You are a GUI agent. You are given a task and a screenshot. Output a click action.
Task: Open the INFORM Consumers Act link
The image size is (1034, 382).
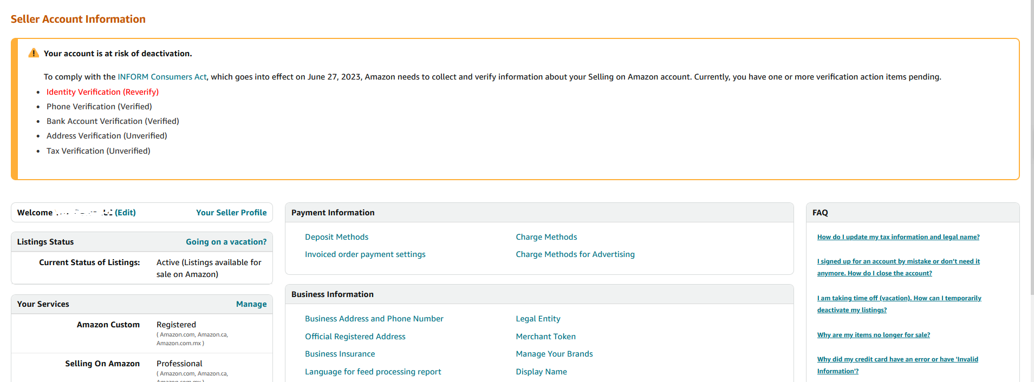pyautogui.click(x=162, y=77)
